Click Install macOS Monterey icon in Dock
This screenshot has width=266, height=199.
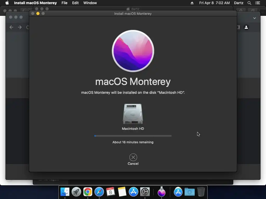[162, 191]
